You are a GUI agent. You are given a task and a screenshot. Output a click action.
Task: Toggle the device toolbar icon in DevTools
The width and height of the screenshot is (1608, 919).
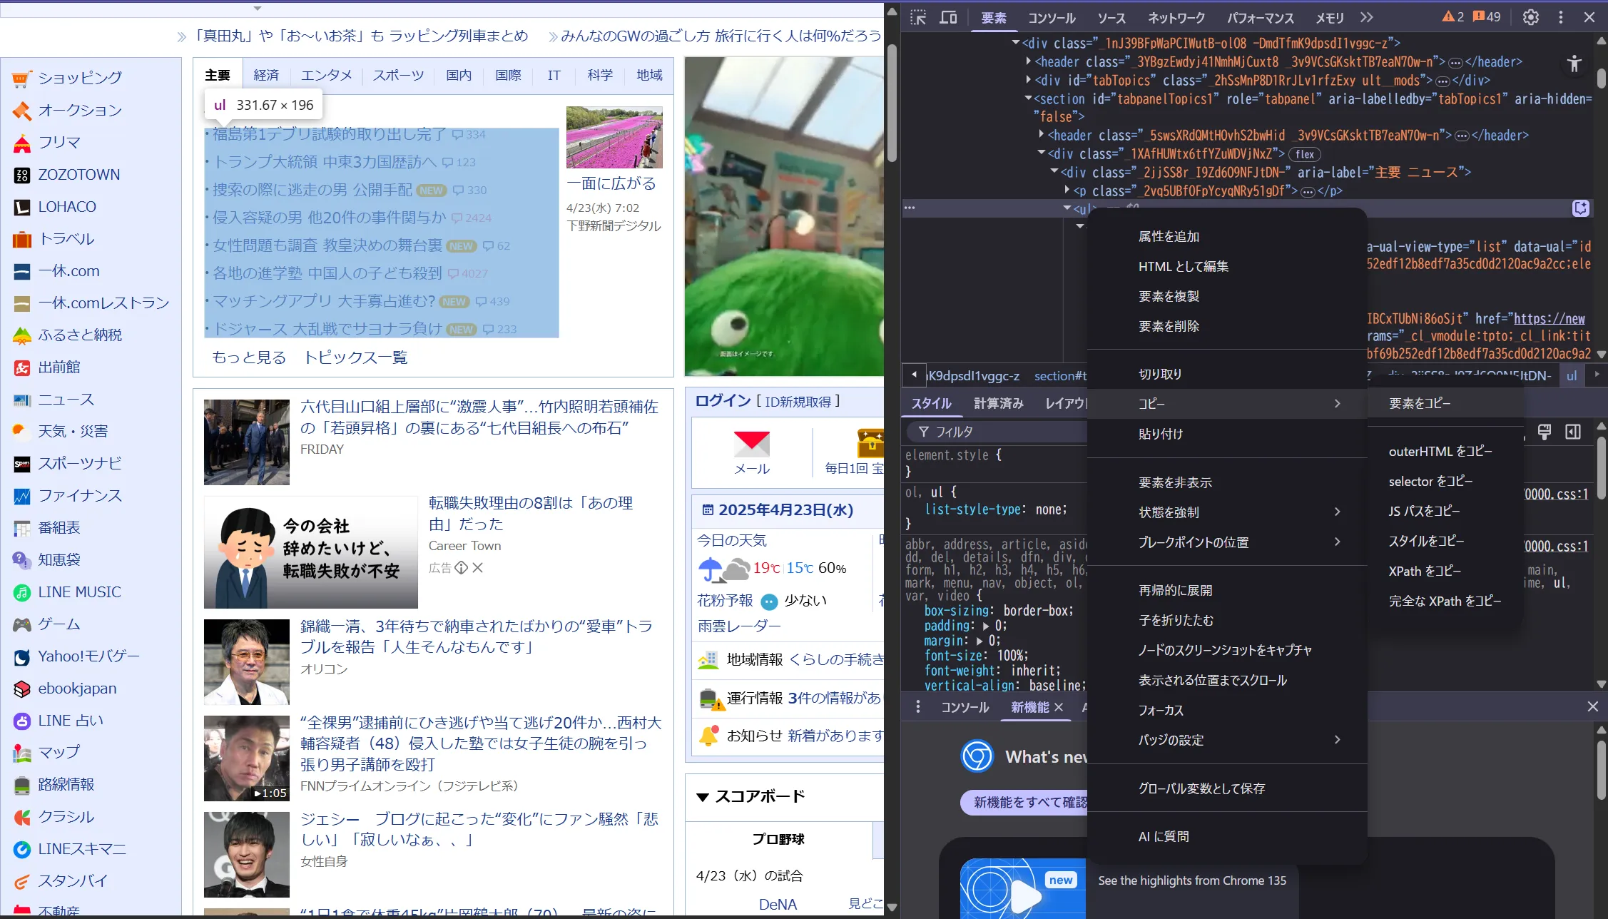point(948,18)
